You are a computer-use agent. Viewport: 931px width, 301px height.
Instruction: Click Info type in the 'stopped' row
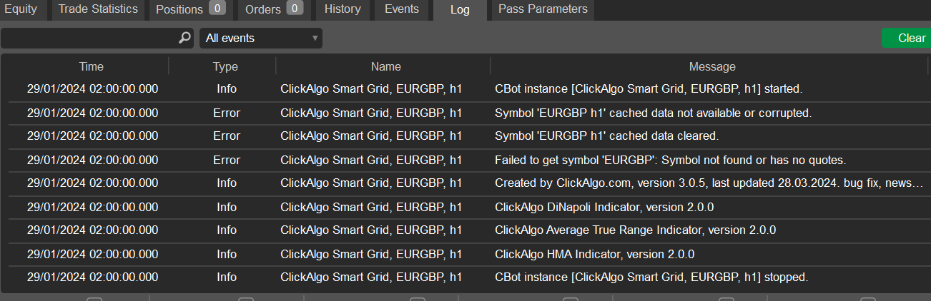(x=227, y=277)
